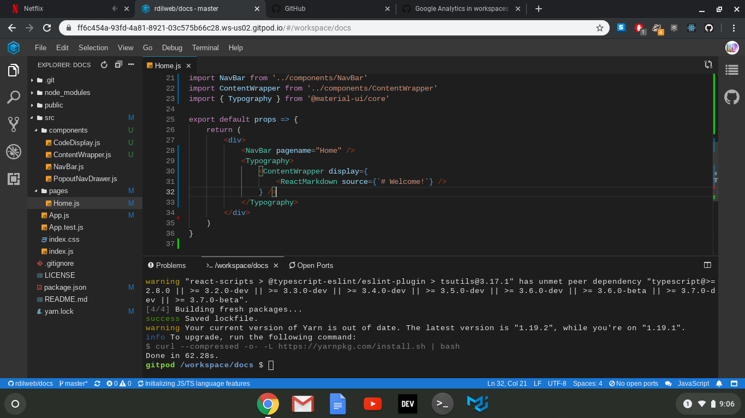Image resolution: width=745 pixels, height=418 pixels.
Task: Open the Terminal app from the shelf
Action: point(443,404)
